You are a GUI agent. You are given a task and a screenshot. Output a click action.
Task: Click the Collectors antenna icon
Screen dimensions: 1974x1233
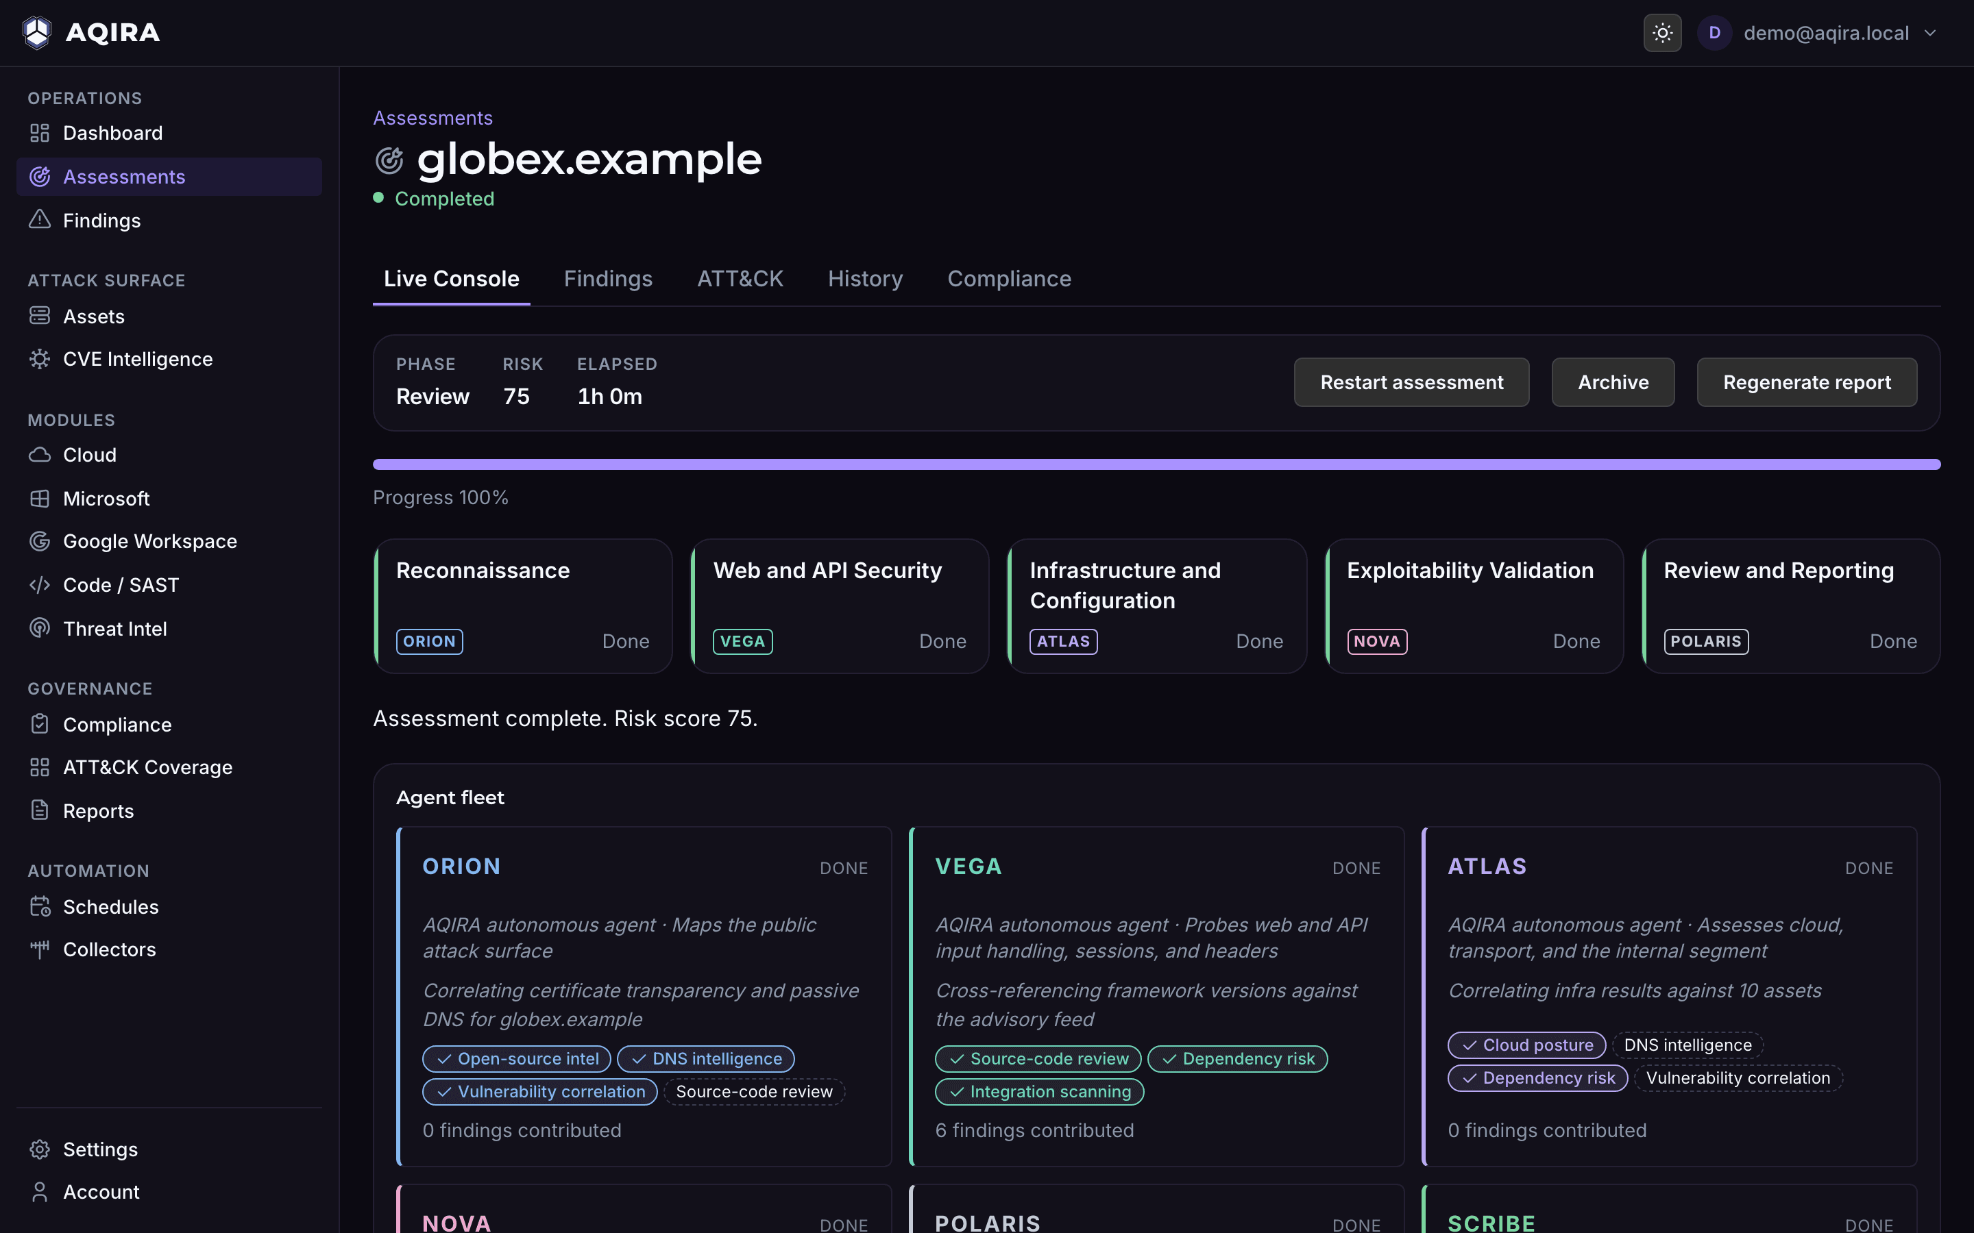39,949
